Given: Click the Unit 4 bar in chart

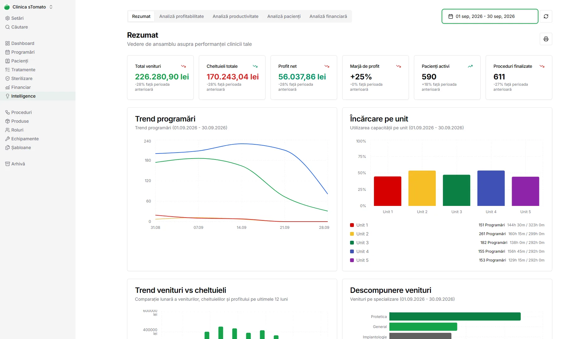Looking at the screenshot, I should click(x=491, y=188).
